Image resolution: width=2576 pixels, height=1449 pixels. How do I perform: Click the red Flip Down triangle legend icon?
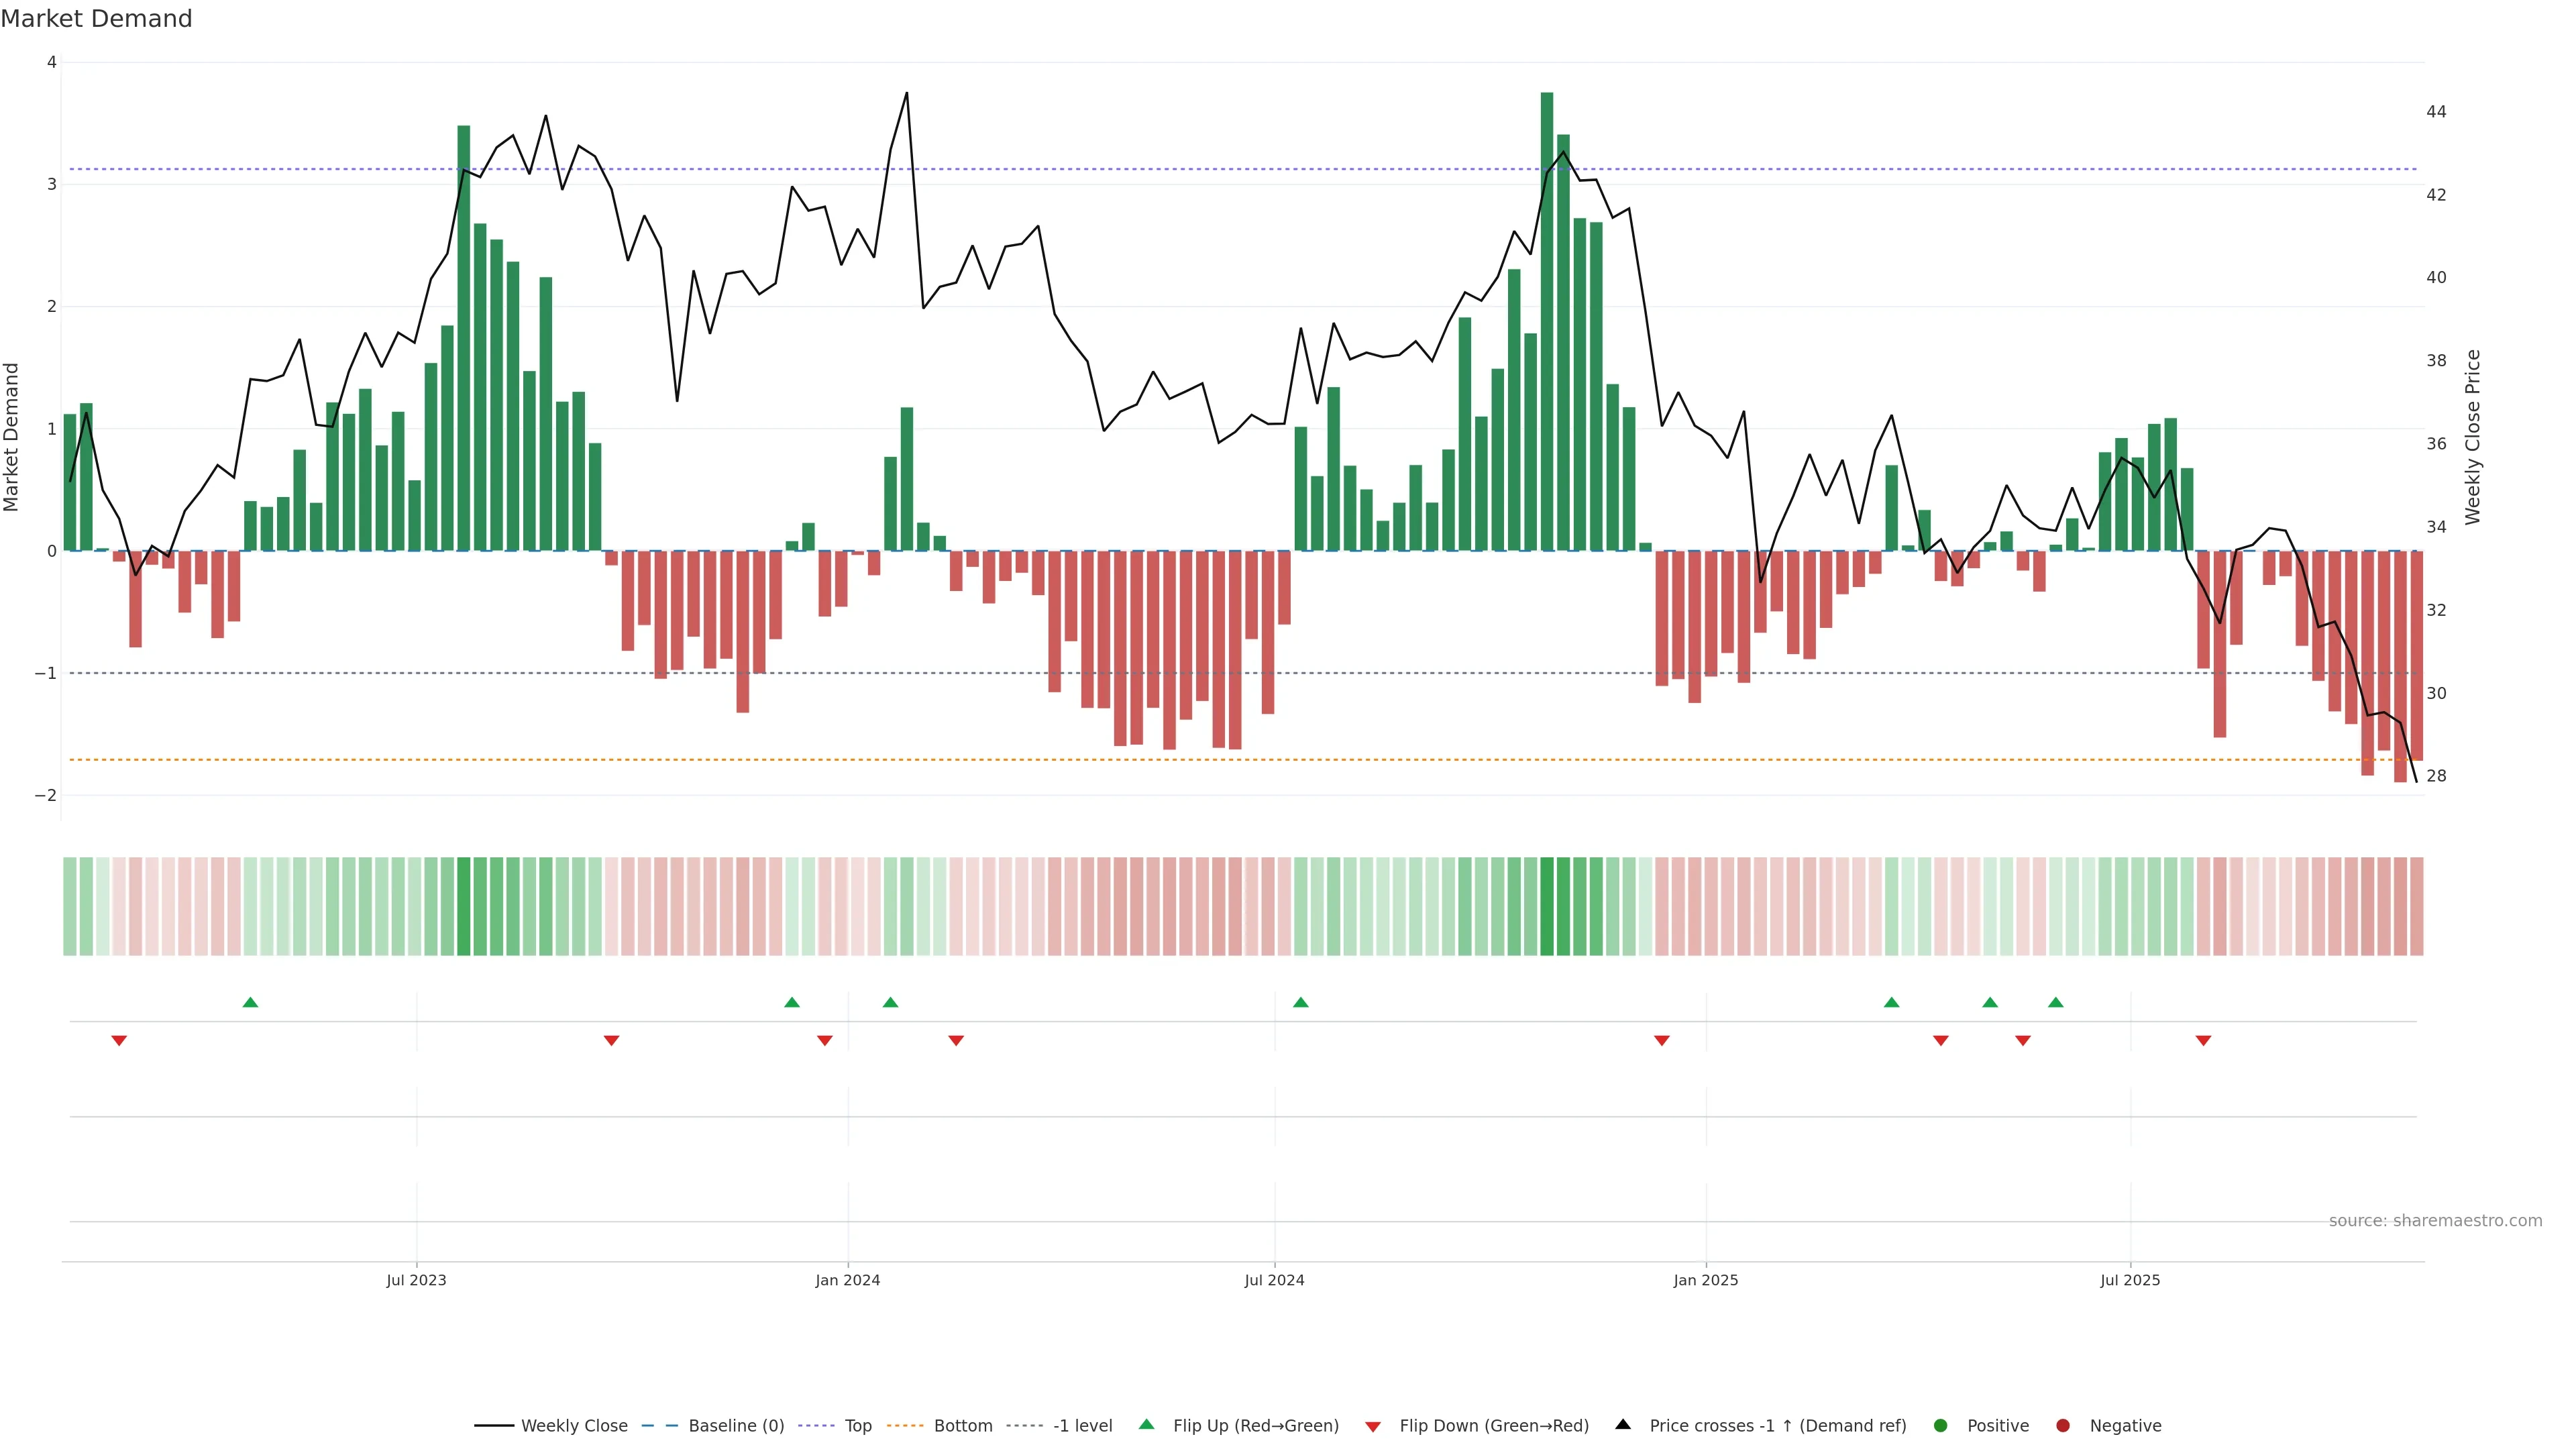point(1373,1426)
